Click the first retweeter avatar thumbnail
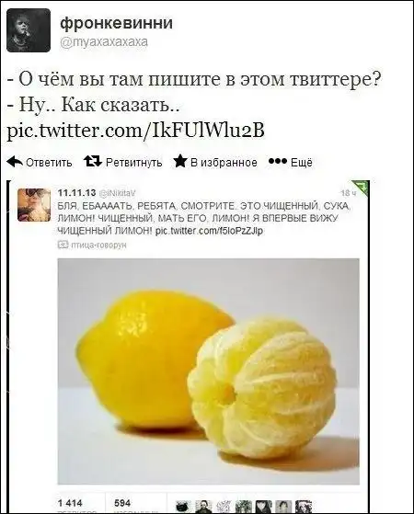Viewport: 414px width, 514px height. tap(185, 507)
